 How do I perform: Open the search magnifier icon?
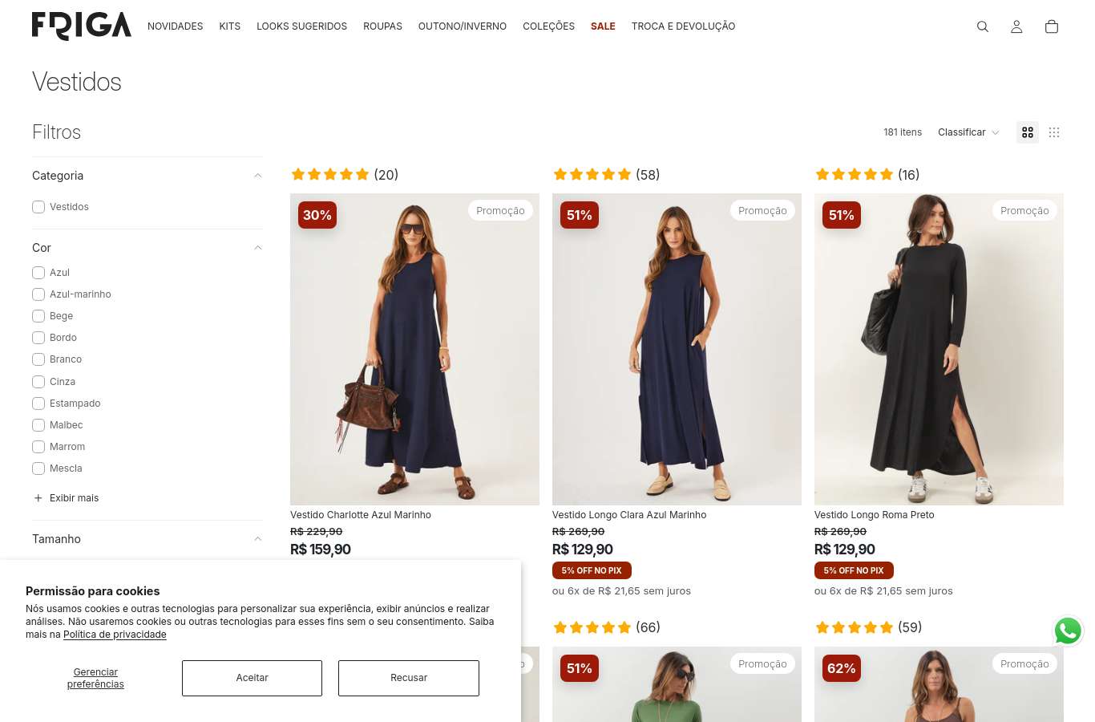pos(983,26)
